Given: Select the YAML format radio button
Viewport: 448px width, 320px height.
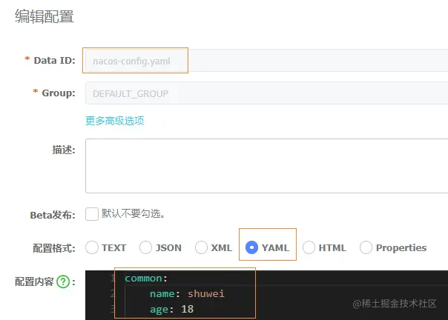Looking at the screenshot, I should (x=251, y=247).
